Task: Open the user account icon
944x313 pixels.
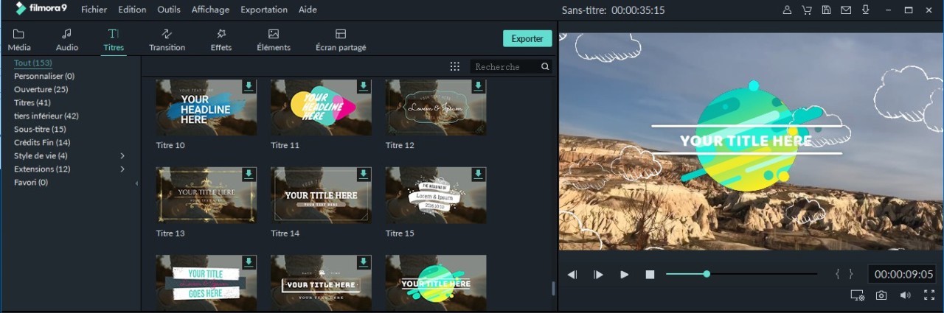Action: click(788, 10)
